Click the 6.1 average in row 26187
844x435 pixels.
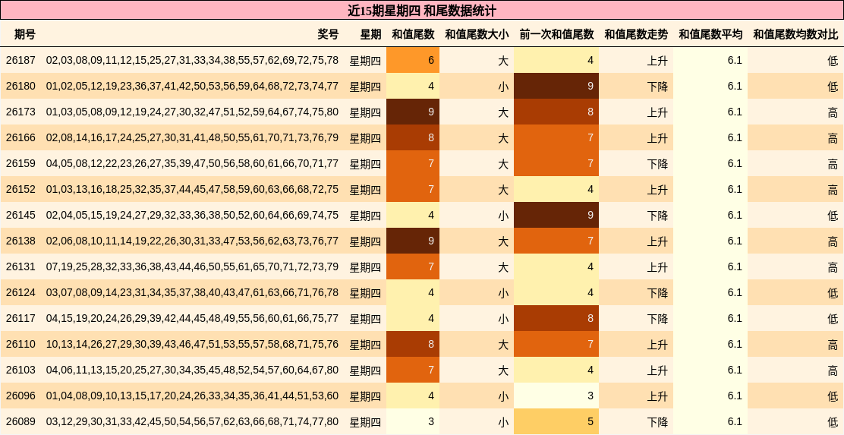(735, 60)
